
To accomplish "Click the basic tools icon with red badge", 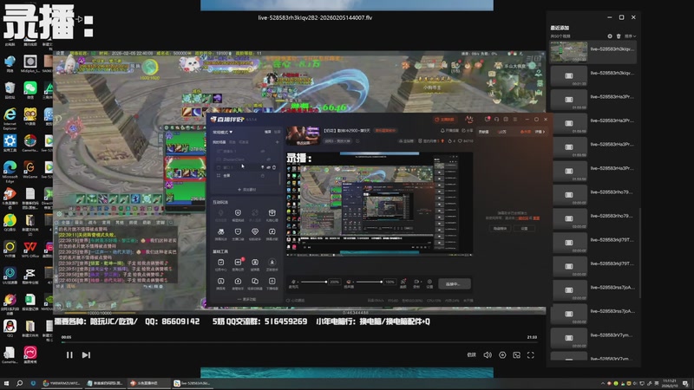I will [x=238, y=263].
